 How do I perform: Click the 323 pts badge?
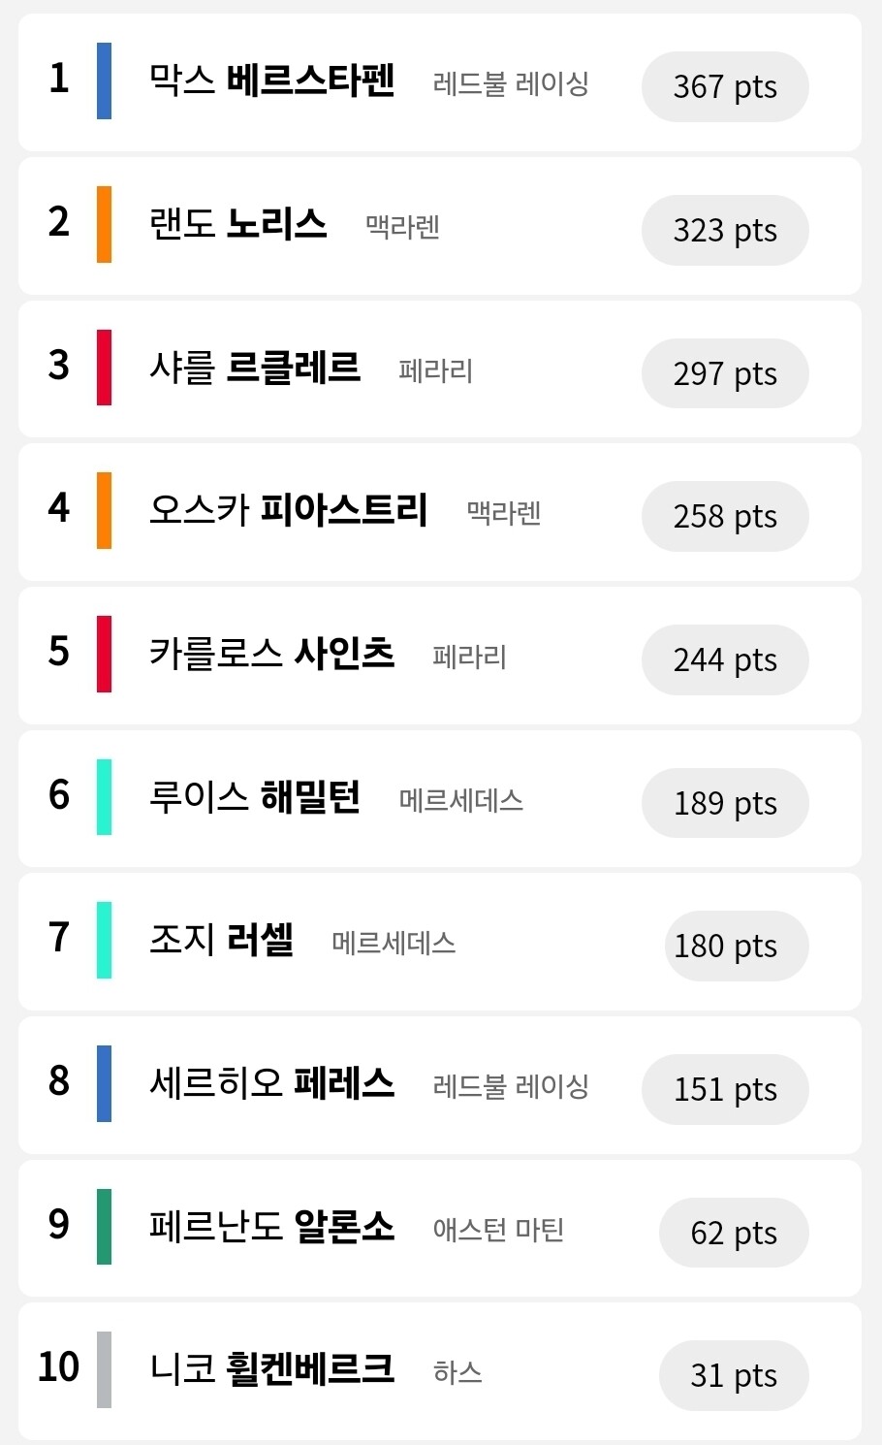(724, 231)
